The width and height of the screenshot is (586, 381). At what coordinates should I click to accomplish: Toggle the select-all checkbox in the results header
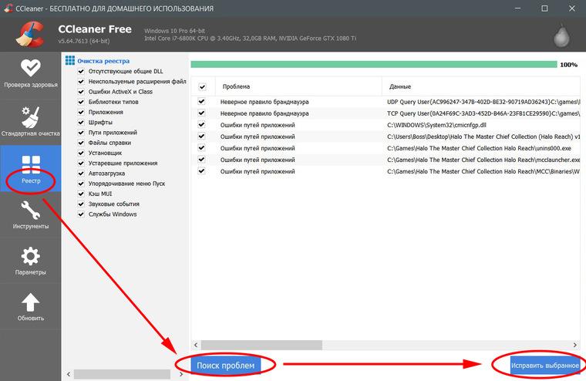pyautogui.click(x=203, y=86)
